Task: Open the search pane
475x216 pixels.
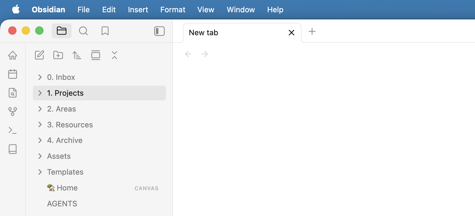Action: tap(83, 31)
